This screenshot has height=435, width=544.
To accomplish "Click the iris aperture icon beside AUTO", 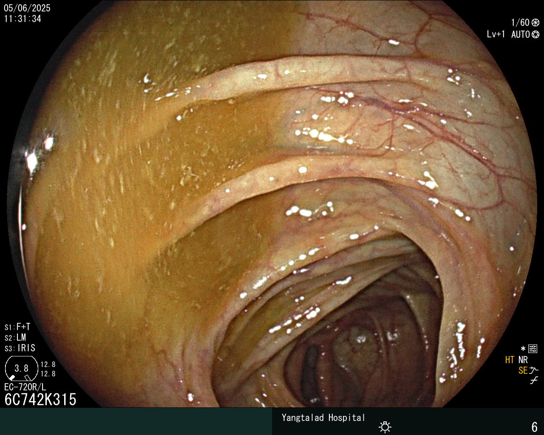I will [x=535, y=34].
